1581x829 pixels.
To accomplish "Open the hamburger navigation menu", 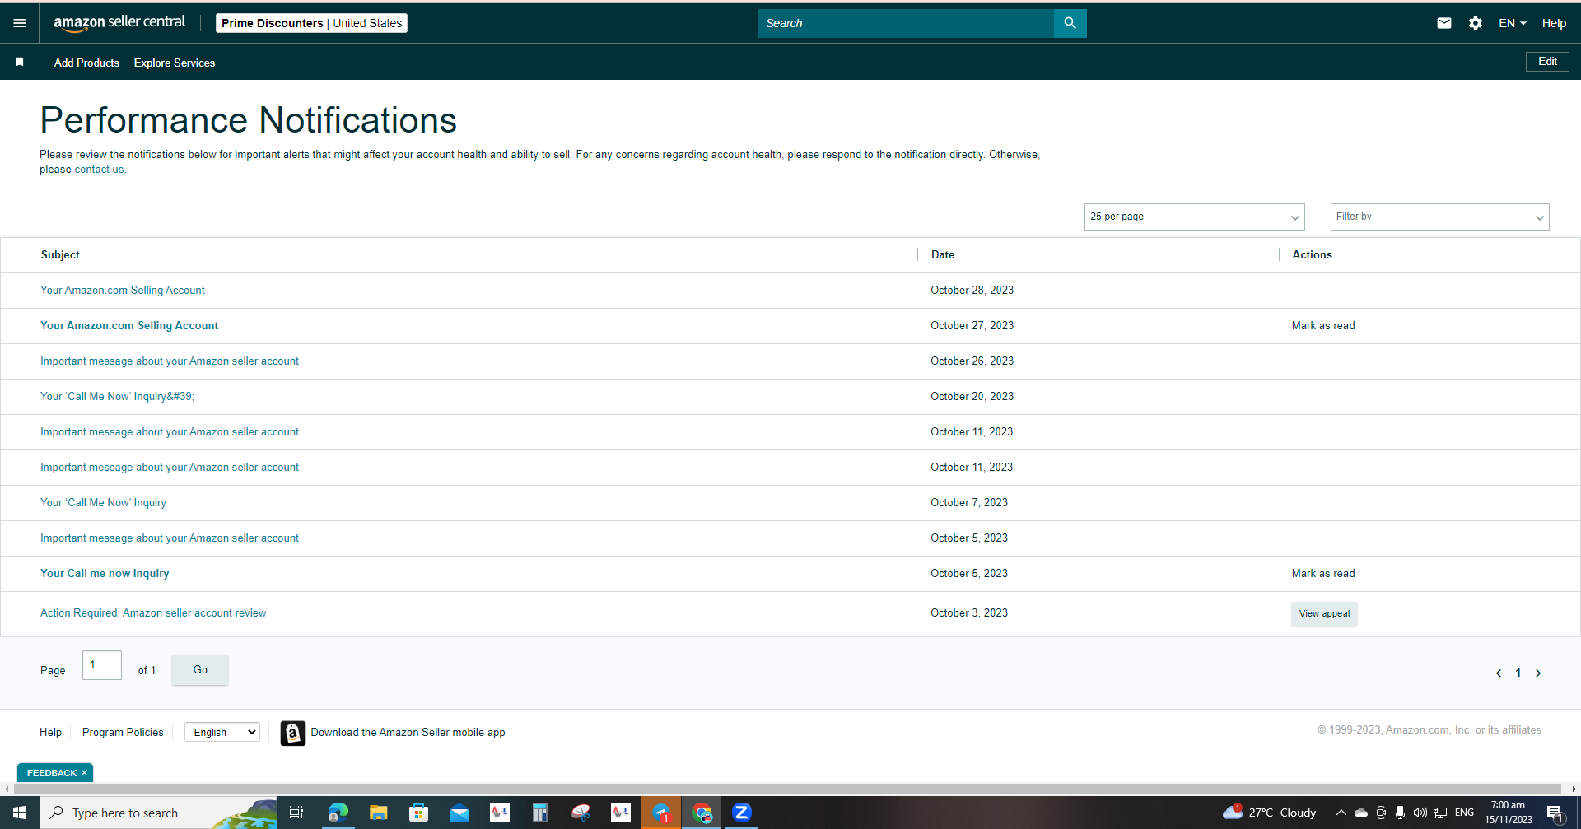I will click(x=20, y=23).
